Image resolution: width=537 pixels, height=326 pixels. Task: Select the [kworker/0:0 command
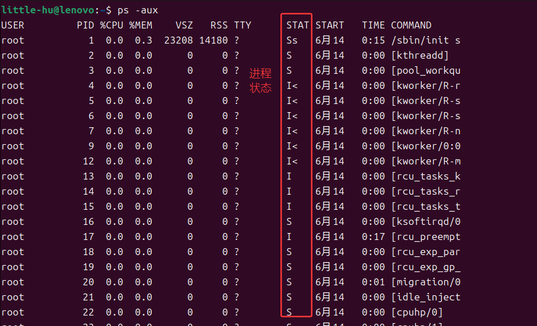tap(426, 146)
